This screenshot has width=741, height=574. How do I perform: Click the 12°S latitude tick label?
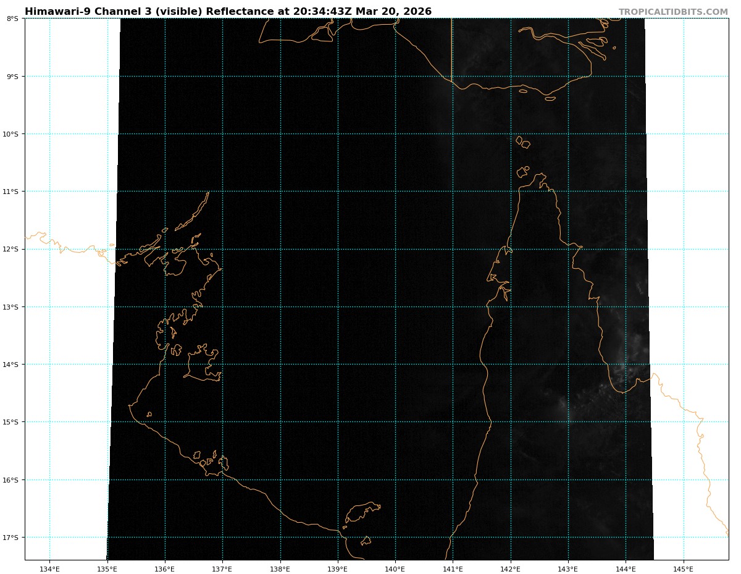click(11, 249)
